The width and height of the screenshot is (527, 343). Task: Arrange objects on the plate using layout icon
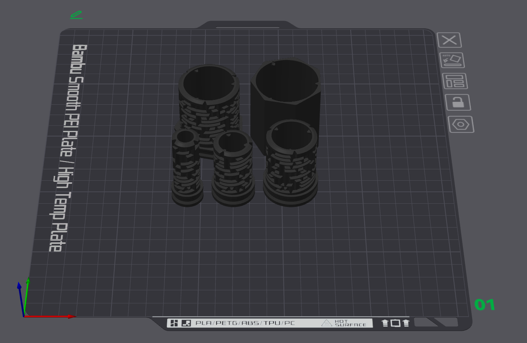click(455, 81)
